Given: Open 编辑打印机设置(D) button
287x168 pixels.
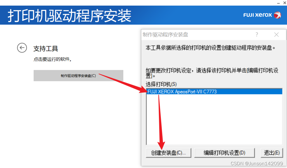Looking at the screenshot, I should click(x=224, y=153).
